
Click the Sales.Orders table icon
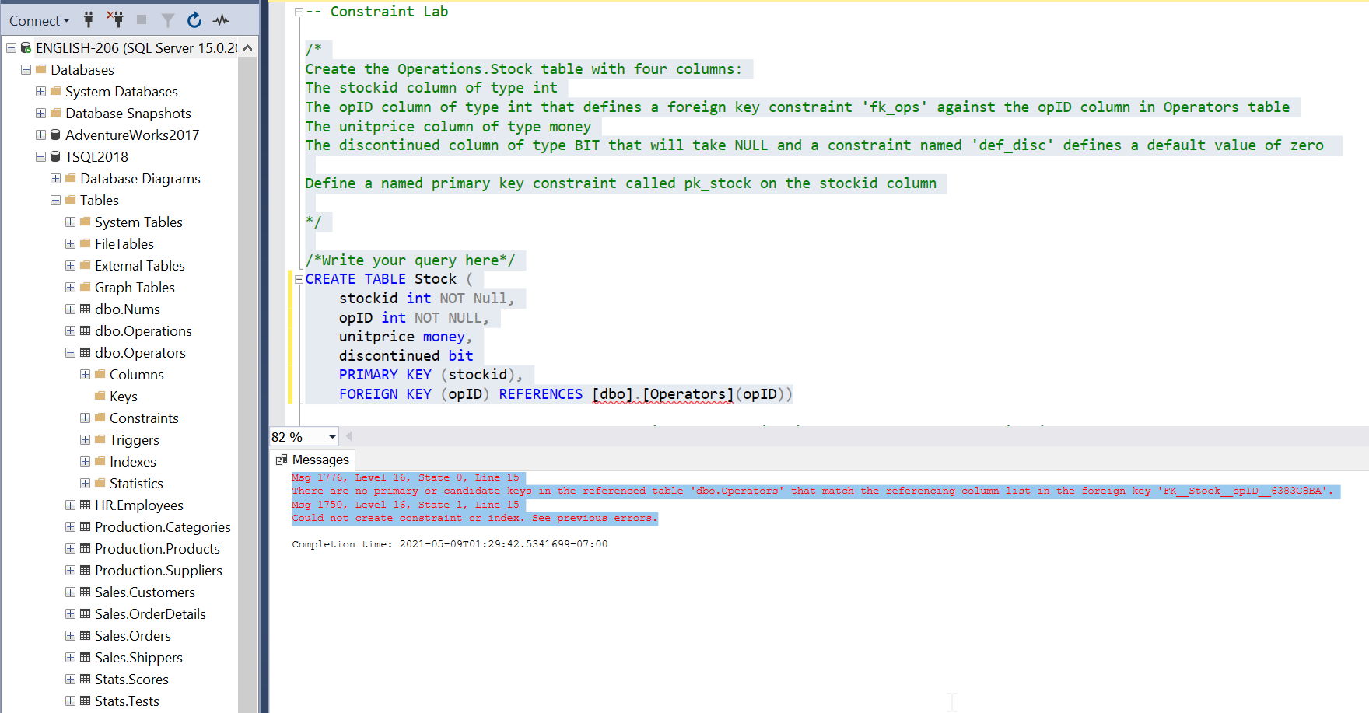(x=86, y=636)
